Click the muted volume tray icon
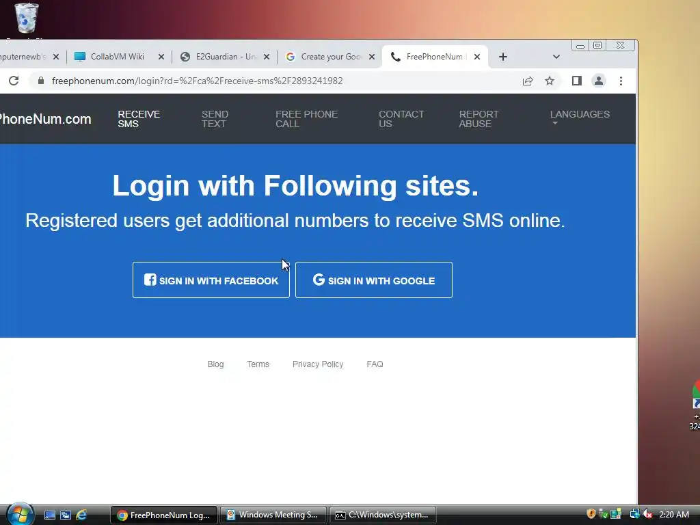The height and width of the screenshot is (525, 700). coord(647,514)
